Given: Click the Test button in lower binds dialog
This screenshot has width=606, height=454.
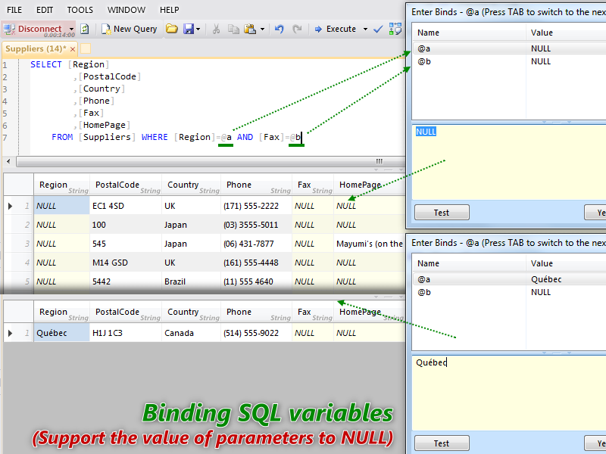Looking at the screenshot, I should coord(442,443).
